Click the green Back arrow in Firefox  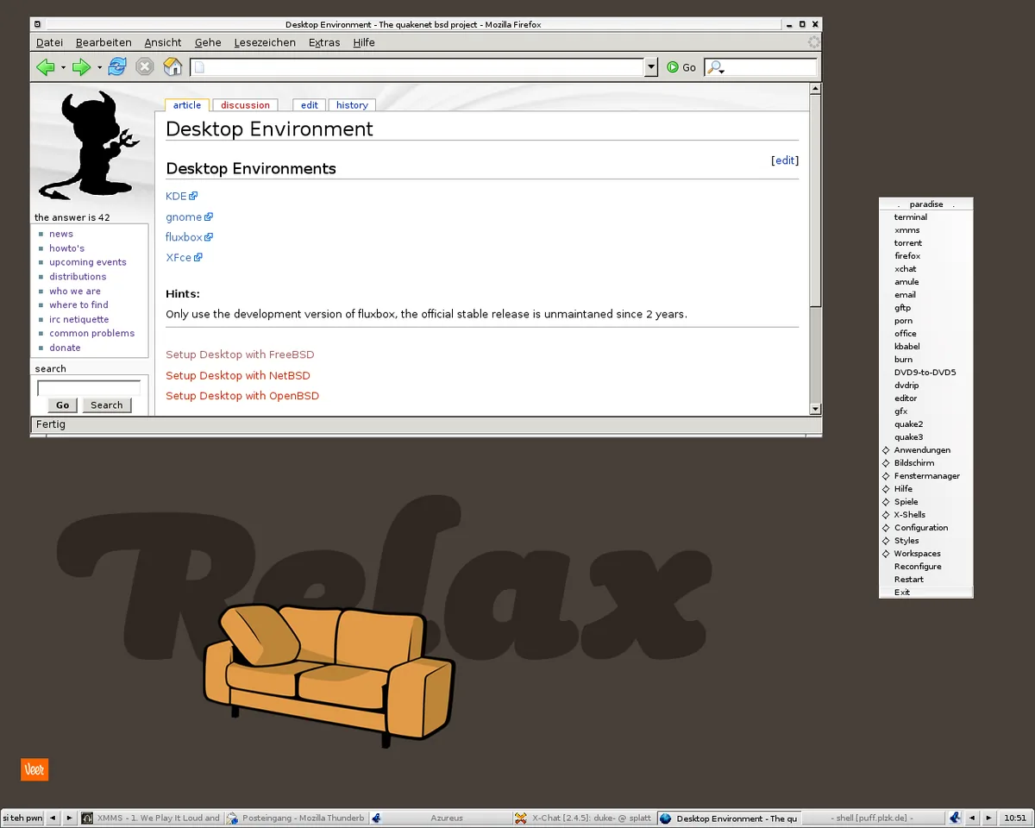(x=45, y=67)
